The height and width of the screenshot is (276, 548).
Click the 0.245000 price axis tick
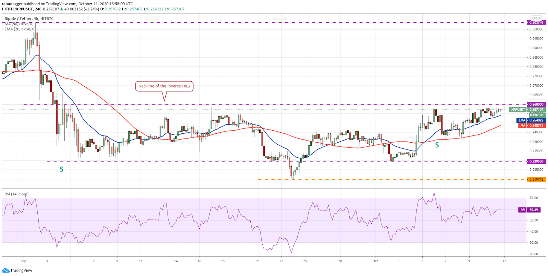pos(536,132)
